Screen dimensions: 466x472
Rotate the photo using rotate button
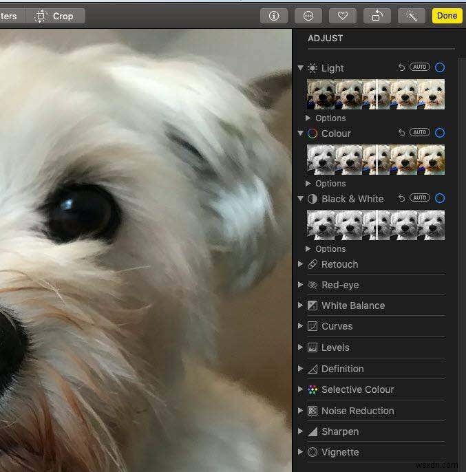(377, 16)
